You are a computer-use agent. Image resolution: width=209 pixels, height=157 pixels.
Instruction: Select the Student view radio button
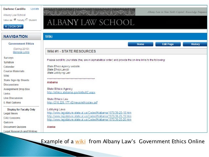tap(27, 20)
